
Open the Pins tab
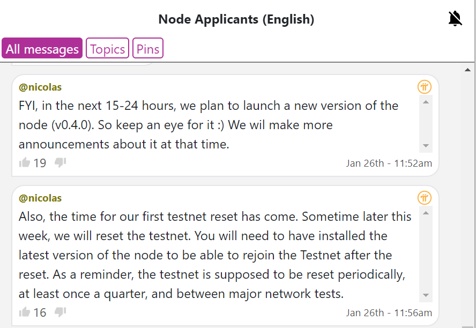[148, 48]
